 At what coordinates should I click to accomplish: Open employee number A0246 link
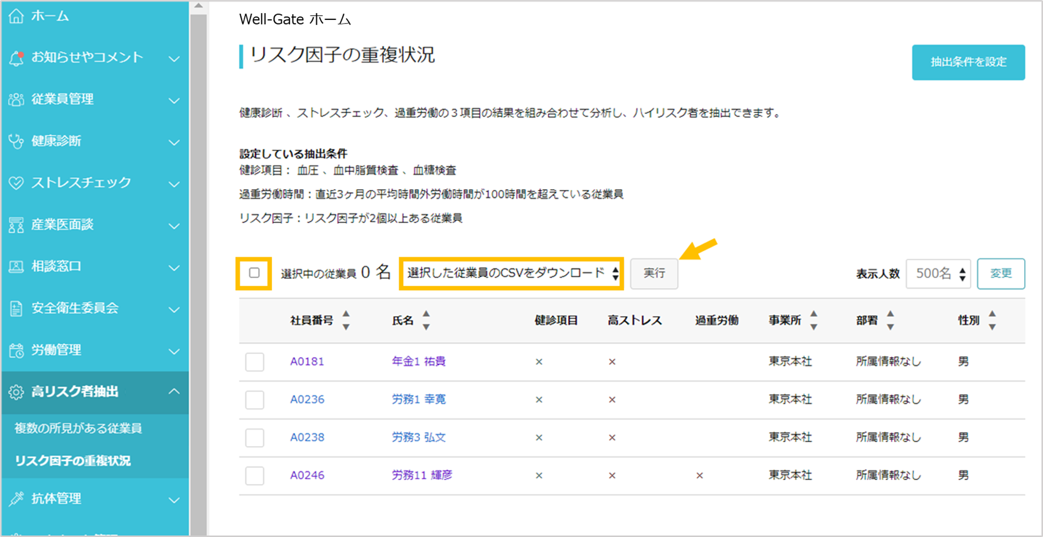[307, 475]
